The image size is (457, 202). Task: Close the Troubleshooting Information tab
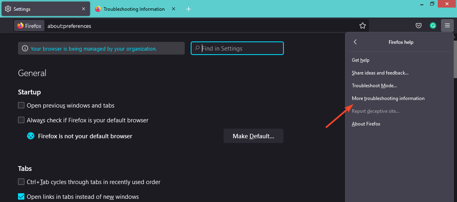point(174,9)
